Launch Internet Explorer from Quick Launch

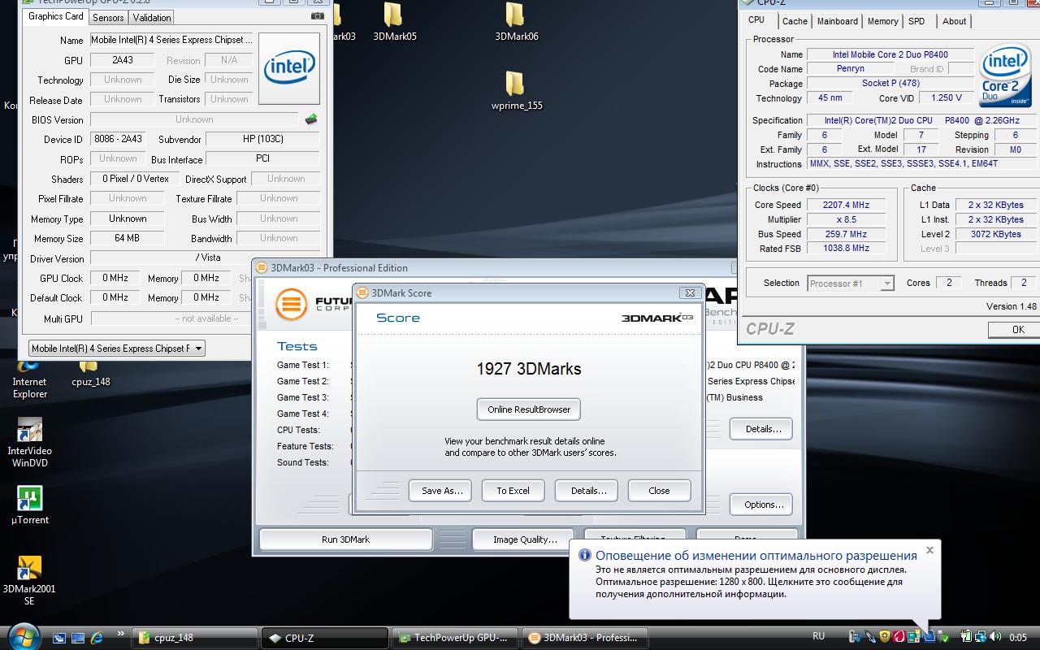tap(97, 638)
